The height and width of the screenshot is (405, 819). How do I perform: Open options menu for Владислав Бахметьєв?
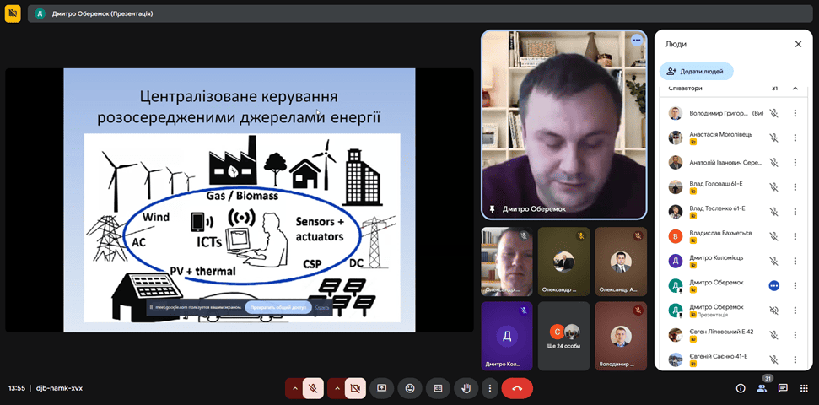coord(795,236)
